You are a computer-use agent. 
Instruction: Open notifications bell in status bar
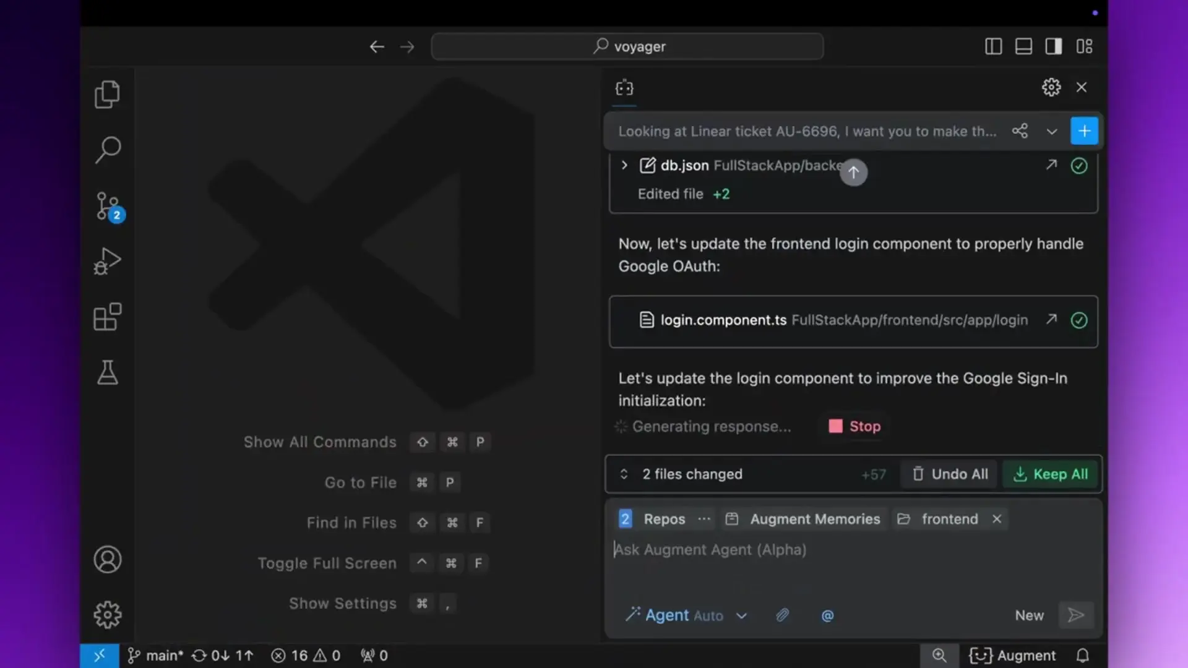point(1083,656)
